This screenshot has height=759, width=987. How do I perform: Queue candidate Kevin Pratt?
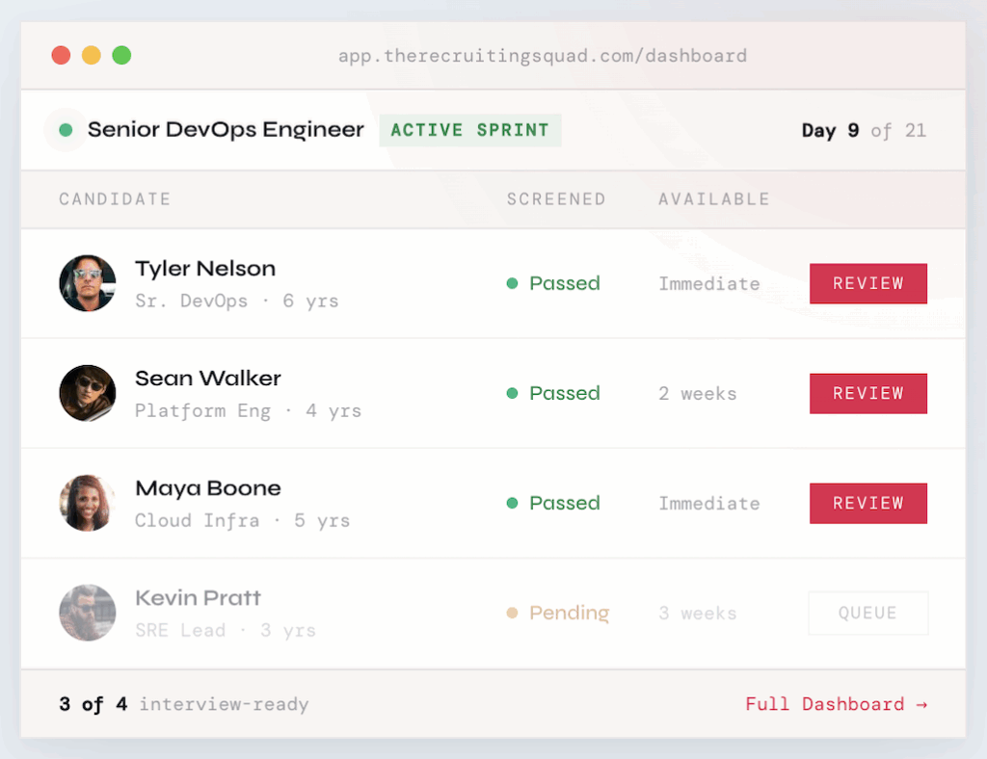click(868, 614)
